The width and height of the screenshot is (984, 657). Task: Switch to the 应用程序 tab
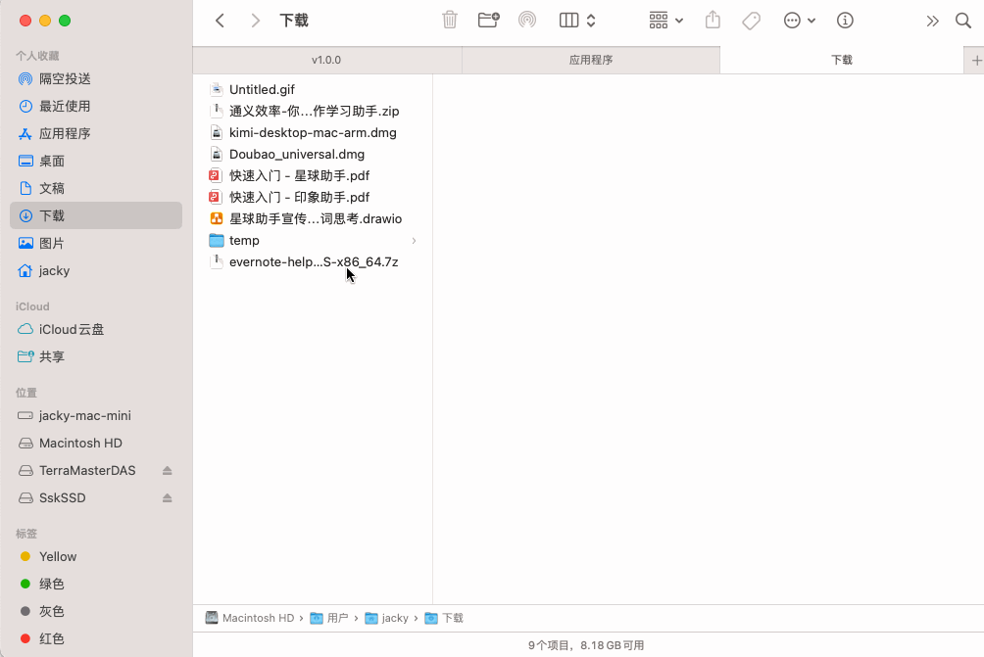pos(590,60)
